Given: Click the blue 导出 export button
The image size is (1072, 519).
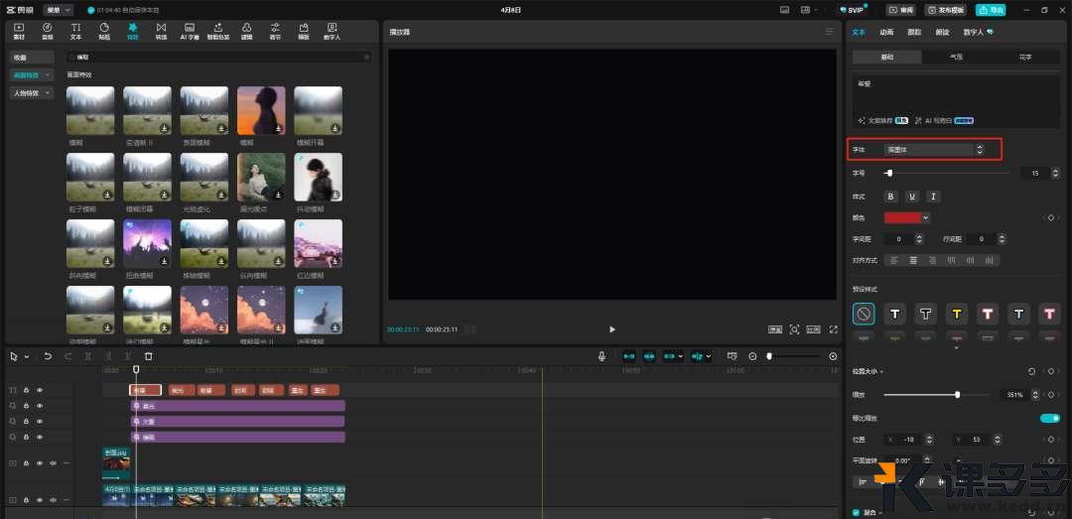Looking at the screenshot, I should 992,10.
